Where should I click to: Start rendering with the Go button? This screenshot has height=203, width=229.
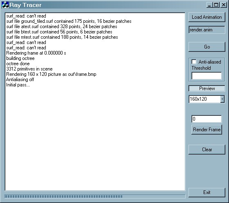tap(207, 47)
